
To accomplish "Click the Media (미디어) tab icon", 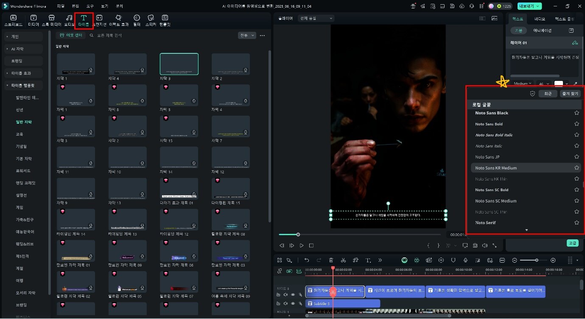I will [x=34, y=18].
